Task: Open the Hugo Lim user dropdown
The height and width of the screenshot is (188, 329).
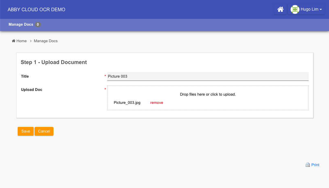Action: [x=306, y=9]
